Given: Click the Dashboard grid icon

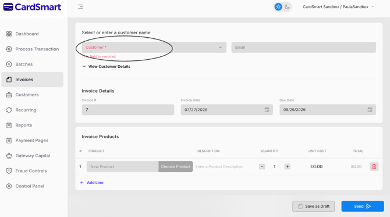Looking at the screenshot, I should (9, 34).
